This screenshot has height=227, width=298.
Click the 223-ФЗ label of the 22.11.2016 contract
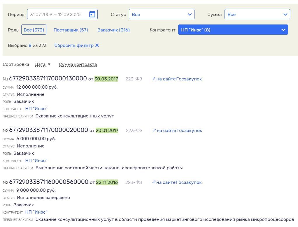pyautogui.click(x=134, y=182)
